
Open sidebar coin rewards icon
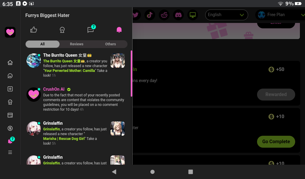tap(10, 128)
